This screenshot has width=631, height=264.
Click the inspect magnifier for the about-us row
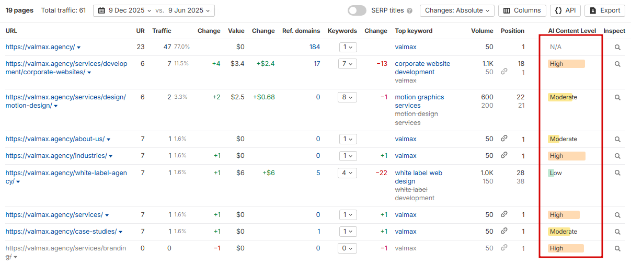[x=617, y=140]
